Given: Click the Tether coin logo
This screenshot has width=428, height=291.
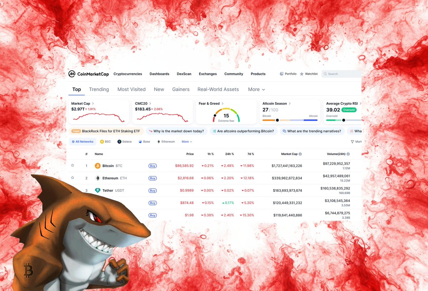Looking at the screenshot, I should 98,190.
